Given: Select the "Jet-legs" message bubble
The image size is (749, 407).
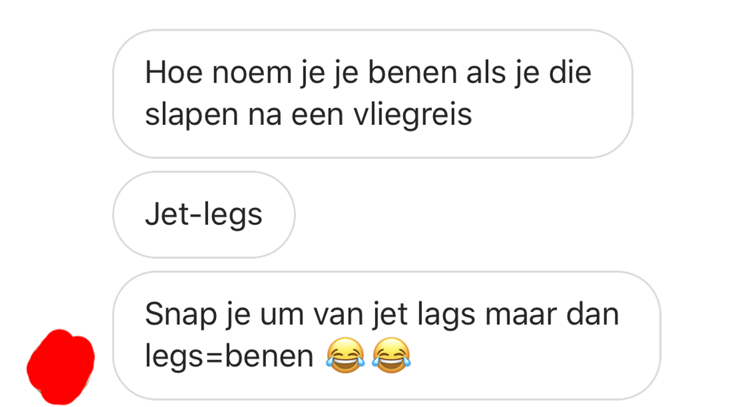Looking at the screenshot, I should point(203,215).
